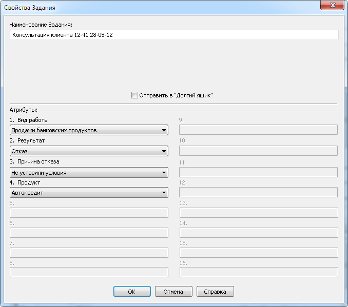Click attribute field number 7

click(x=89, y=253)
